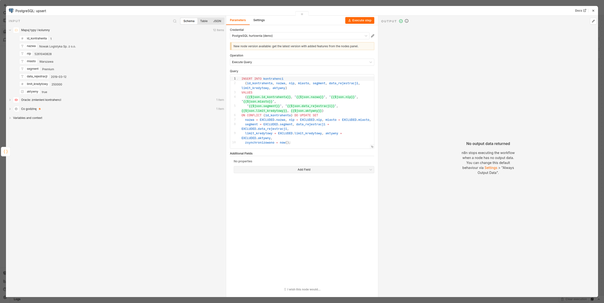Expand the Oracle: zmienieni kontrahenci section
The image size is (604, 303).
coord(10,100)
